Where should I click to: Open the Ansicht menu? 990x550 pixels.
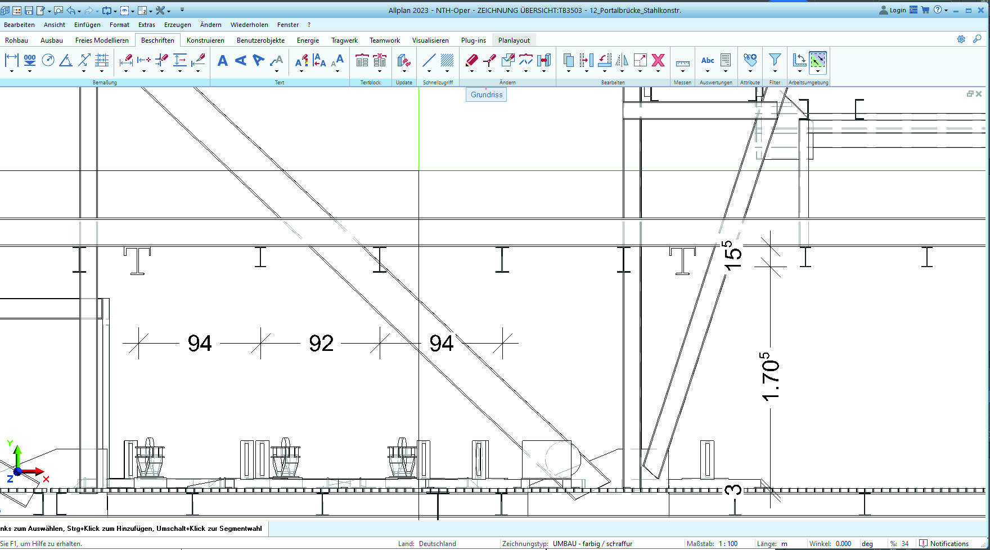tap(54, 25)
